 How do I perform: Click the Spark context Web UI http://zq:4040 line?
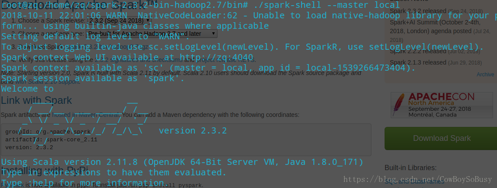click(x=127, y=57)
